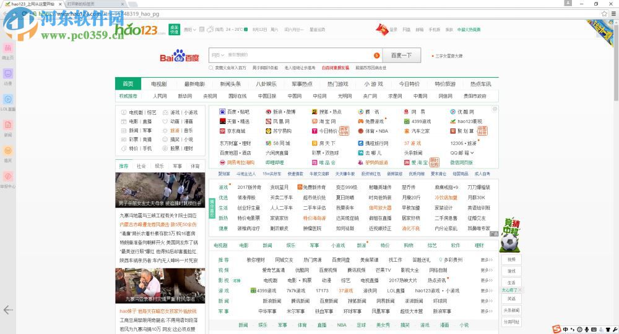
Task: Click the 淘宝网 site icon
Action: coord(314,121)
